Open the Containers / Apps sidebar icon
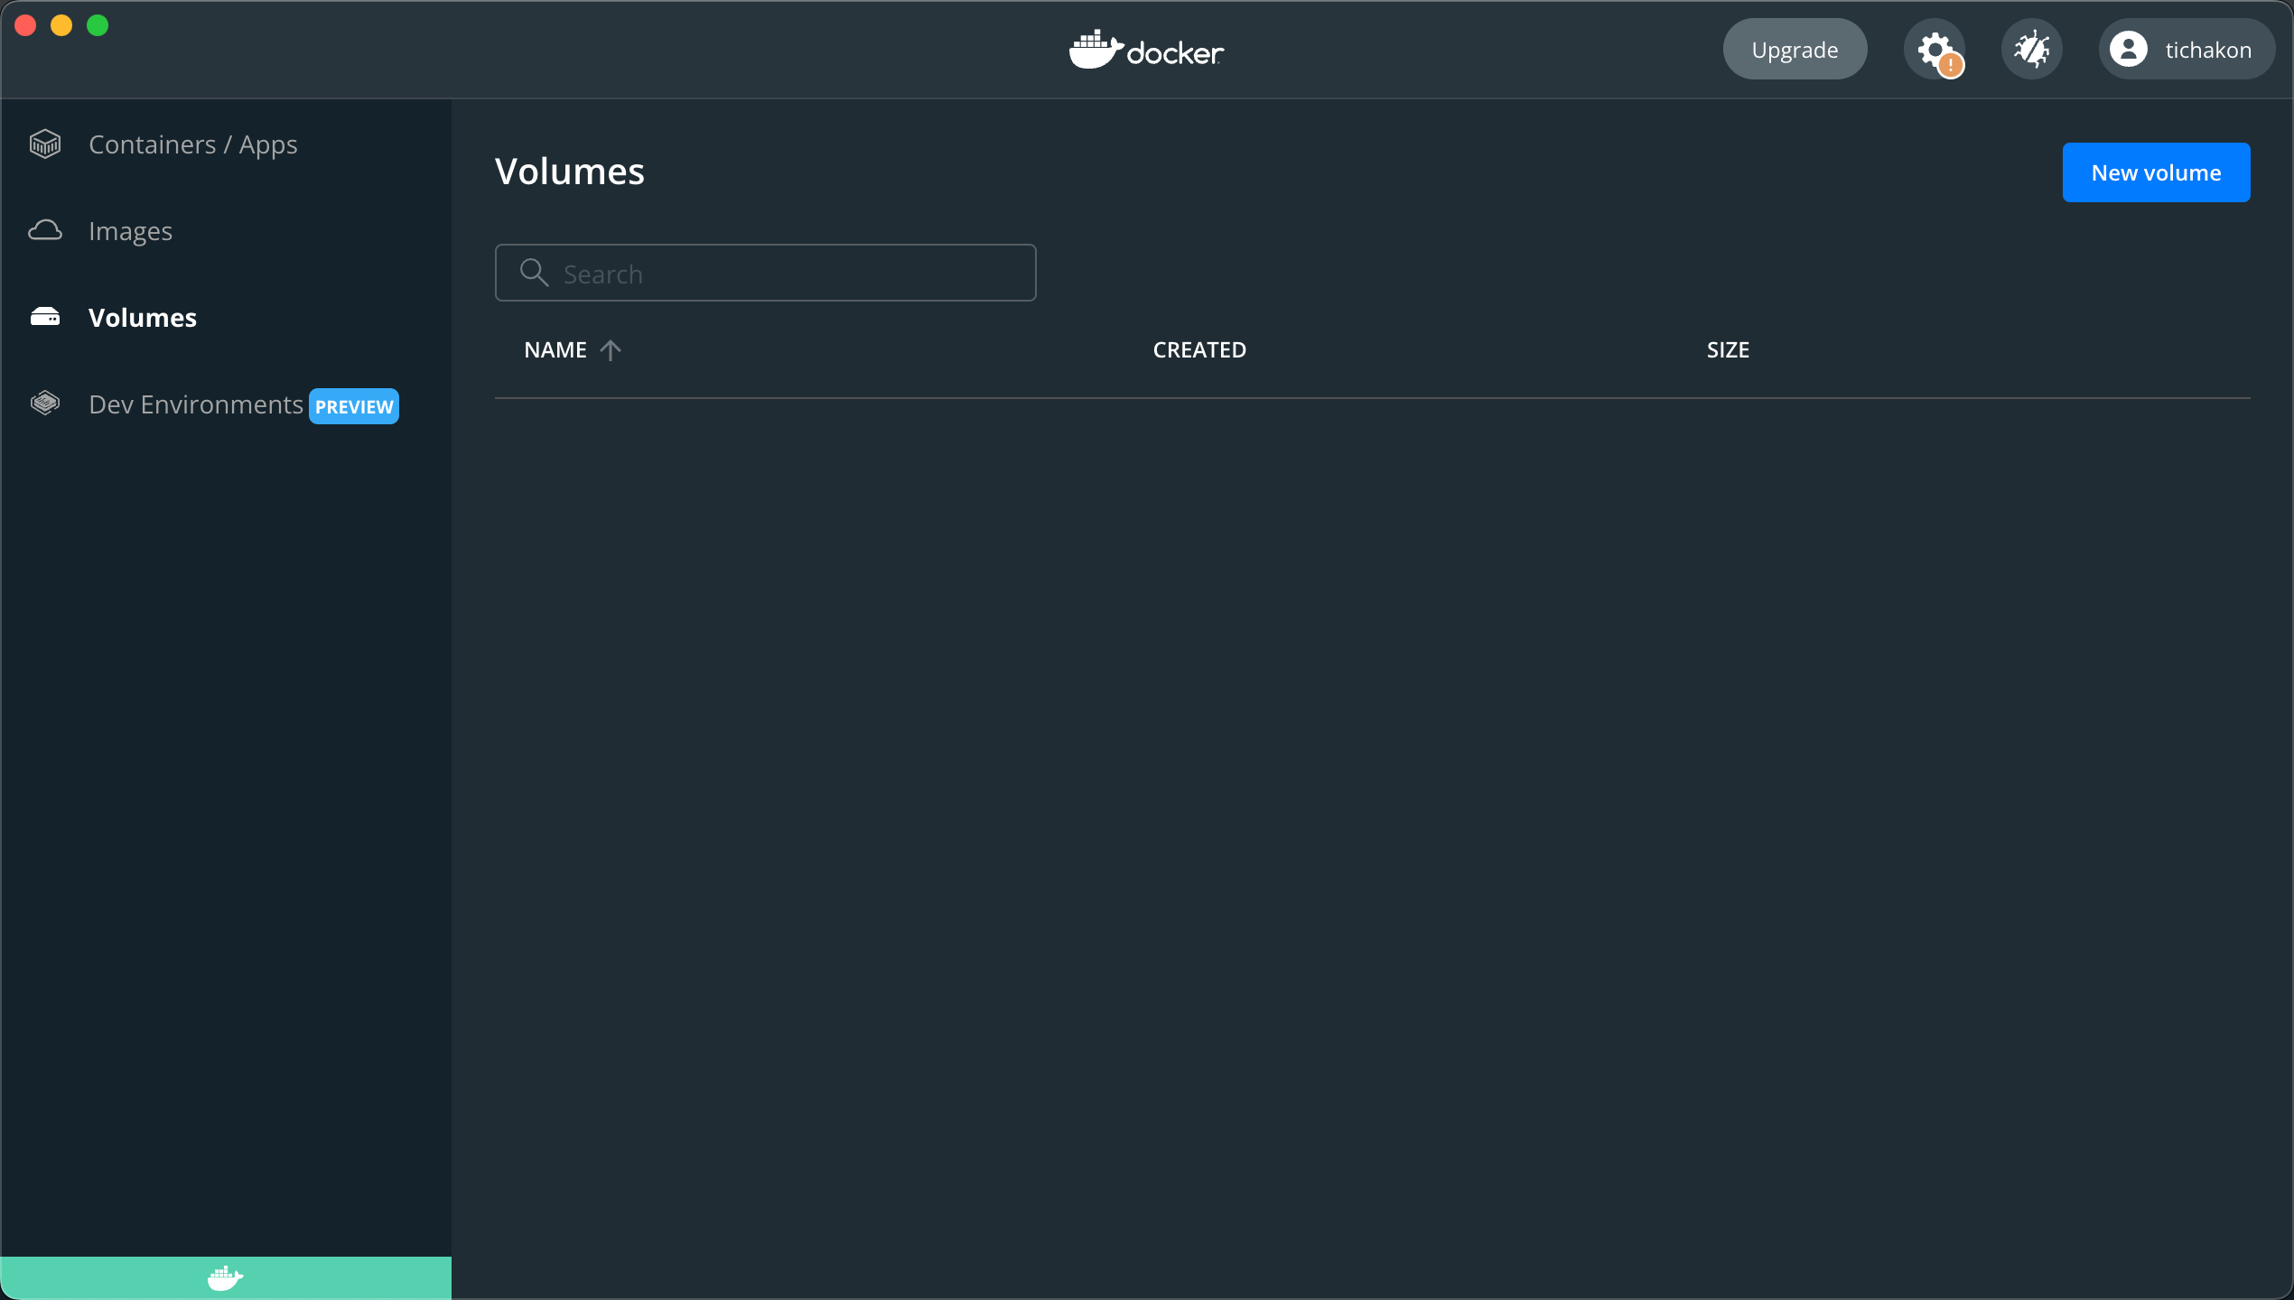Viewport: 2294px width, 1300px height. coord(45,144)
